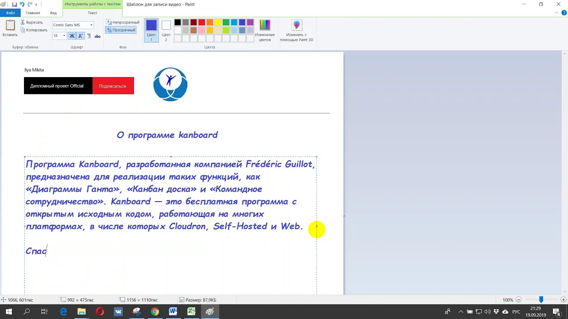568x319 pixels.
Task: Open the Paint app menu icon in the title bar
Action: click(4, 4)
